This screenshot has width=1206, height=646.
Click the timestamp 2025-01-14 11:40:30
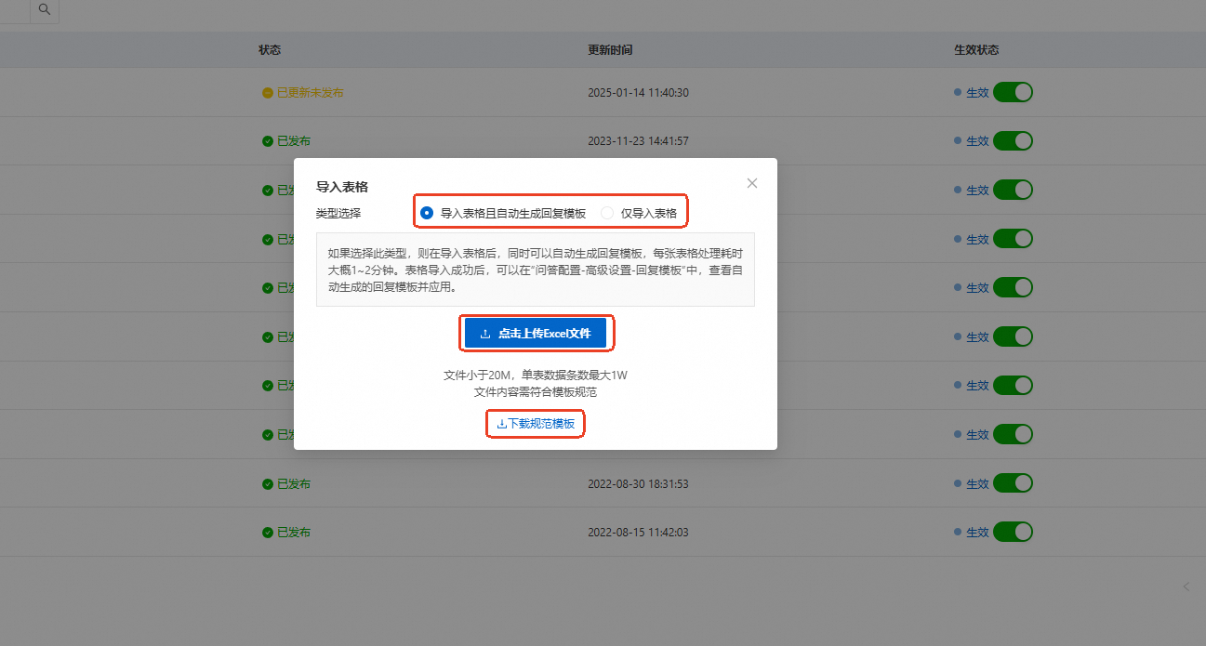(638, 93)
